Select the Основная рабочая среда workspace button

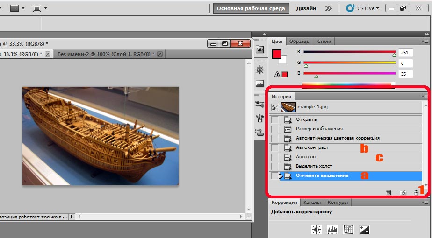[x=251, y=8]
